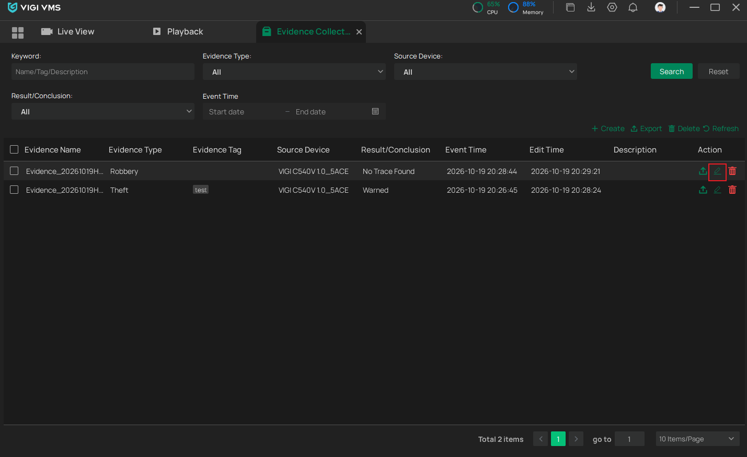The image size is (747, 457).
Task: Click the Delete toolbar button
Action: point(684,128)
